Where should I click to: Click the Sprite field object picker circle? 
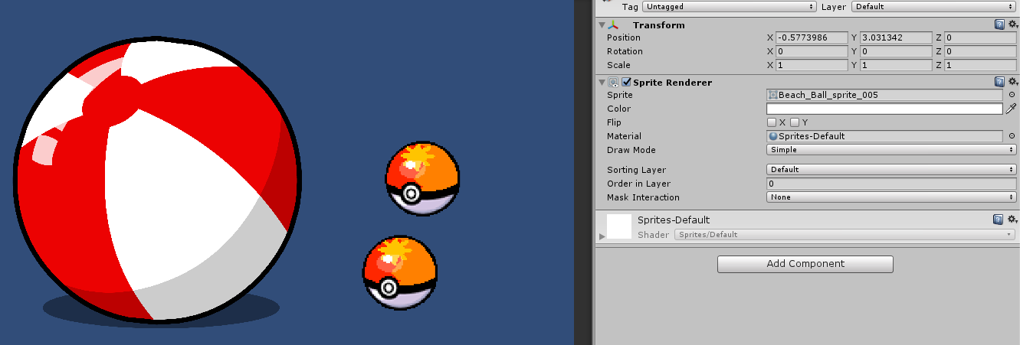tap(1012, 95)
